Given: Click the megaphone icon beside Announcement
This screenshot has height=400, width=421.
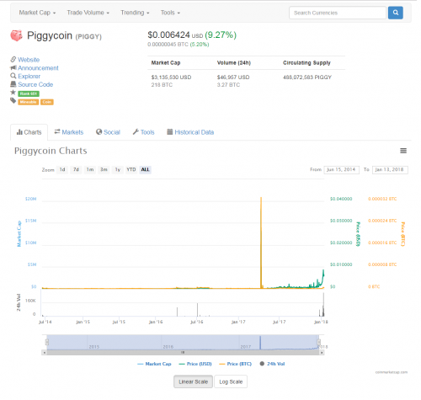Looking at the screenshot, I should [x=13, y=67].
